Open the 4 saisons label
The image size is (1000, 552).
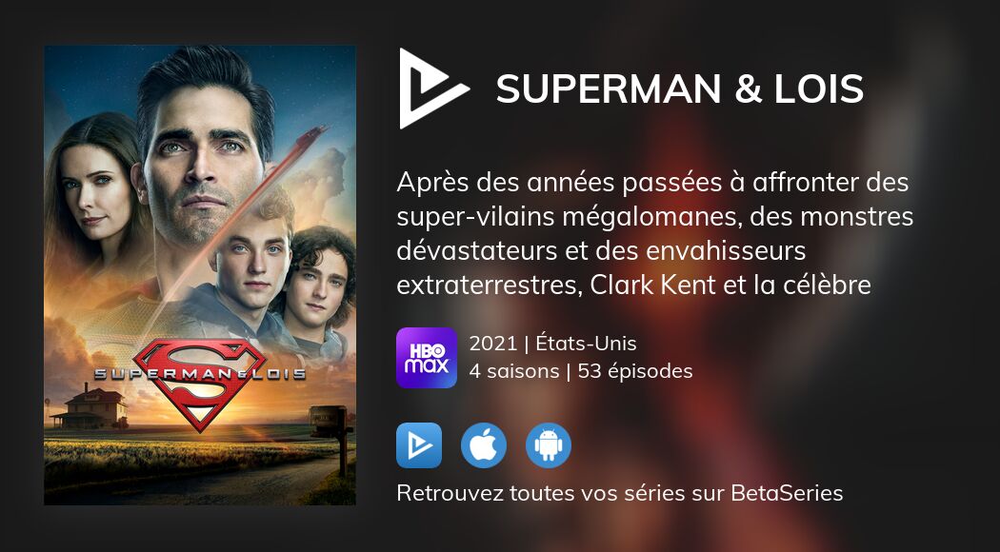pos(514,371)
